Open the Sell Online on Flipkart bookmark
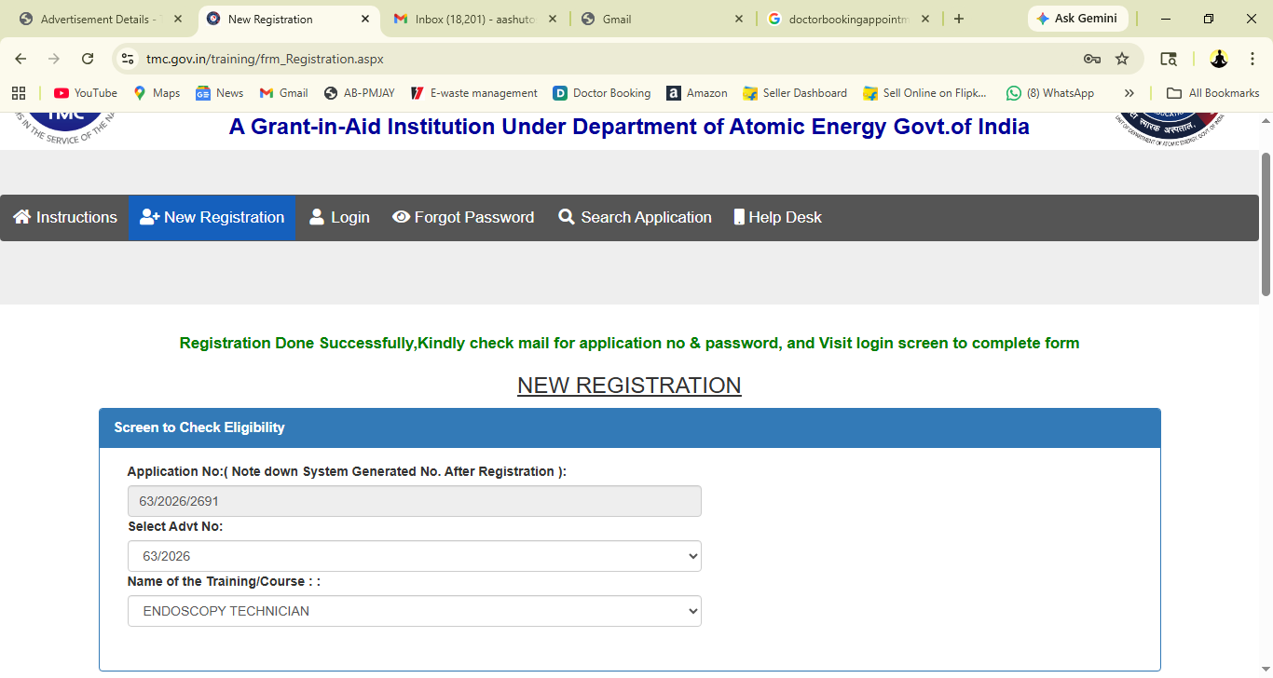This screenshot has width=1273, height=678. click(925, 93)
